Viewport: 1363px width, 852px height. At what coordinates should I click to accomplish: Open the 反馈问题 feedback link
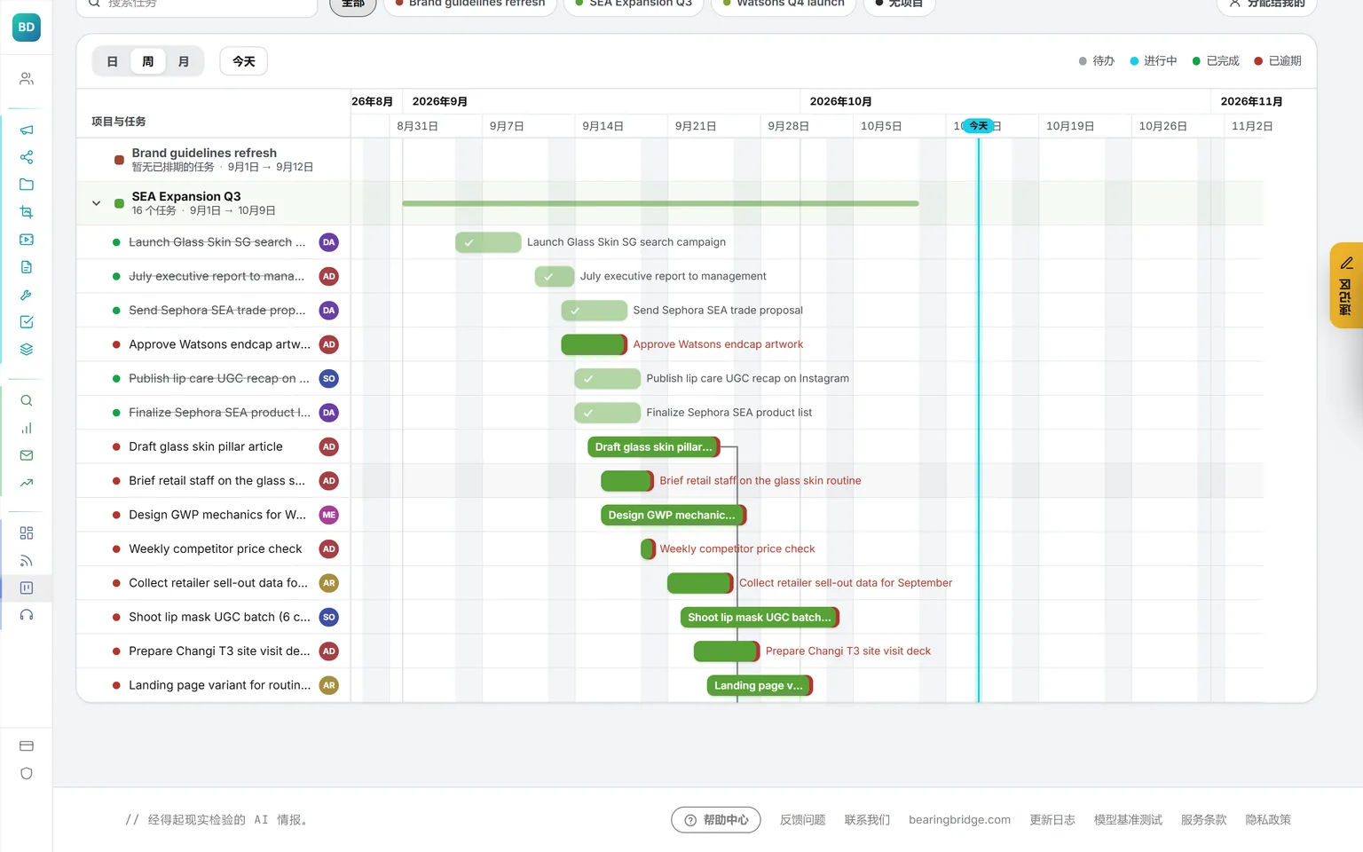(803, 820)
